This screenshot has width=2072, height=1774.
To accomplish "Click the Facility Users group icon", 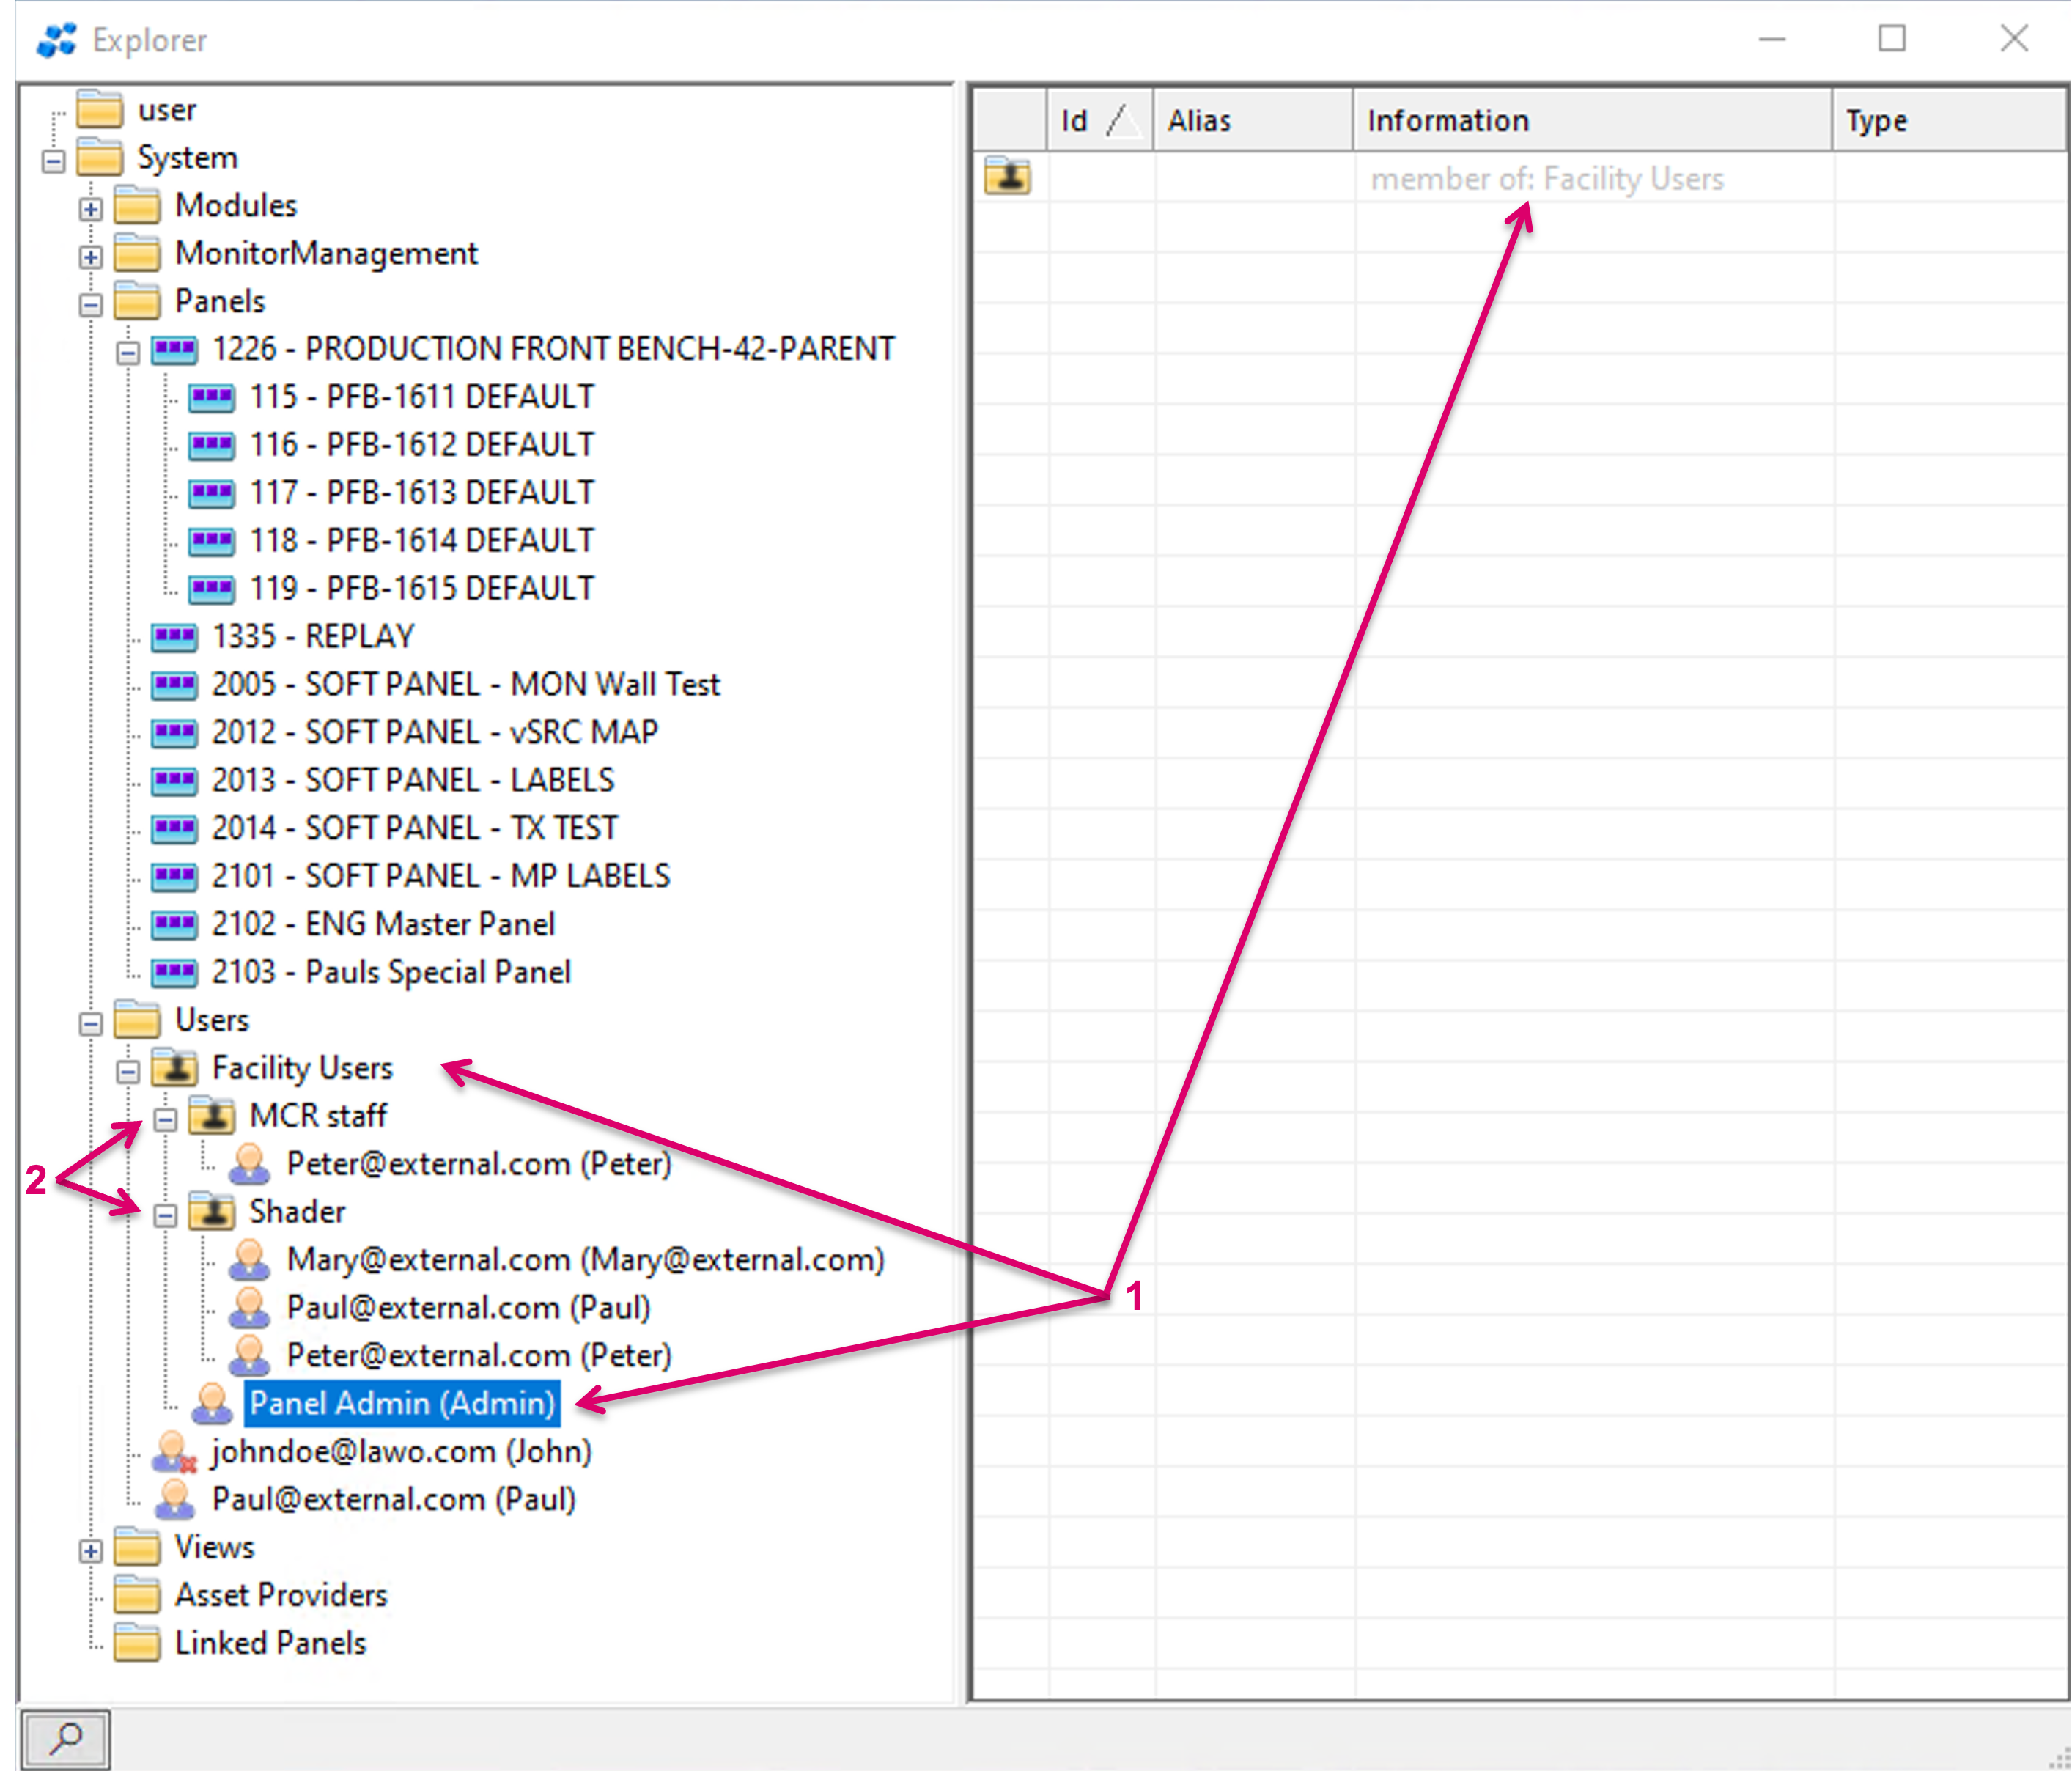I will (175, 1068).
